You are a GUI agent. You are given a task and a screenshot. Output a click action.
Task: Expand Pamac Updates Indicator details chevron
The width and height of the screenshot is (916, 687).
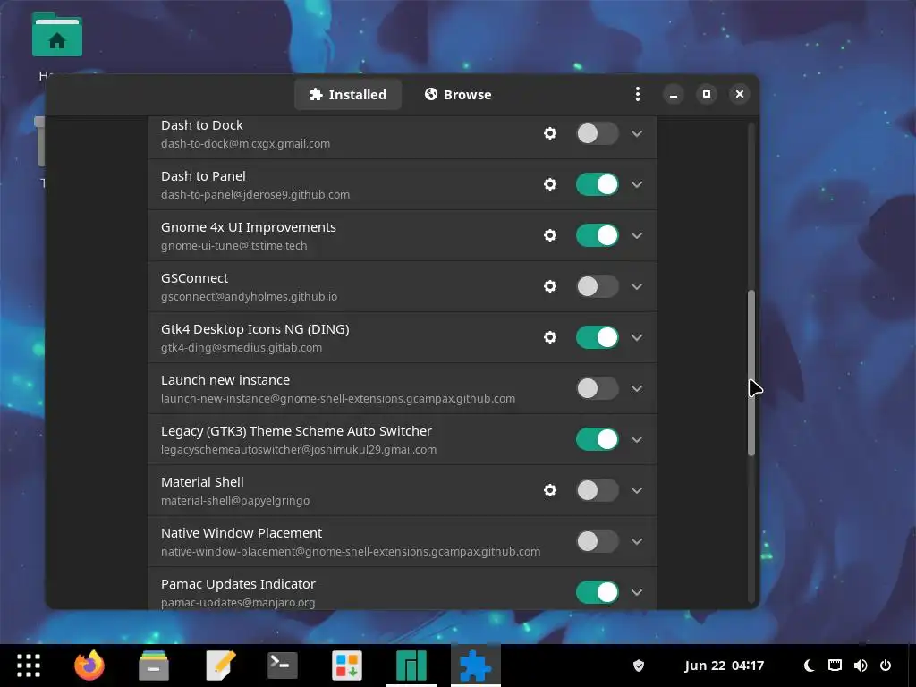pyautogui.click(x=637, y=592)
